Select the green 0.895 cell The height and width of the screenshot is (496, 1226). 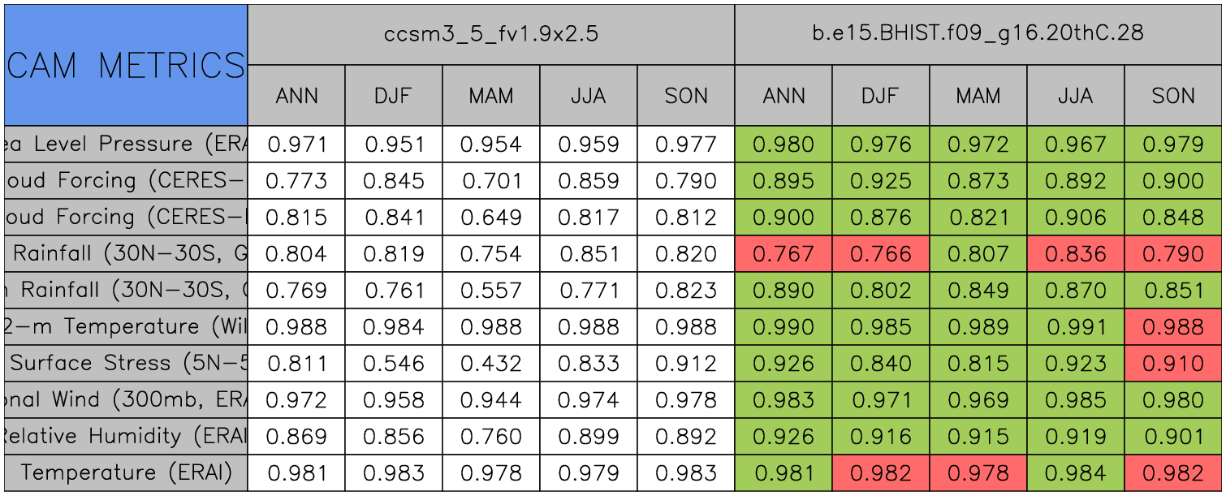point(784,181)
